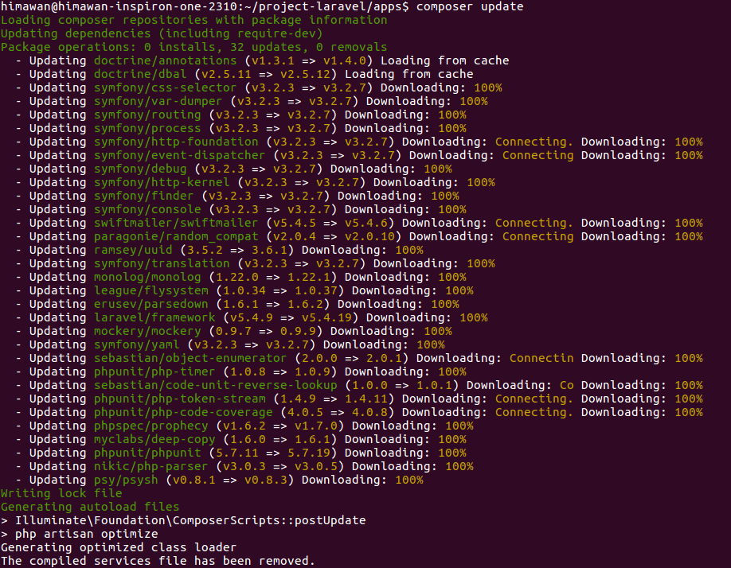The image size is (731, 568).
Task: Click version range 'v5.4.9 => v5.4.19'
Action: (291, 317)
